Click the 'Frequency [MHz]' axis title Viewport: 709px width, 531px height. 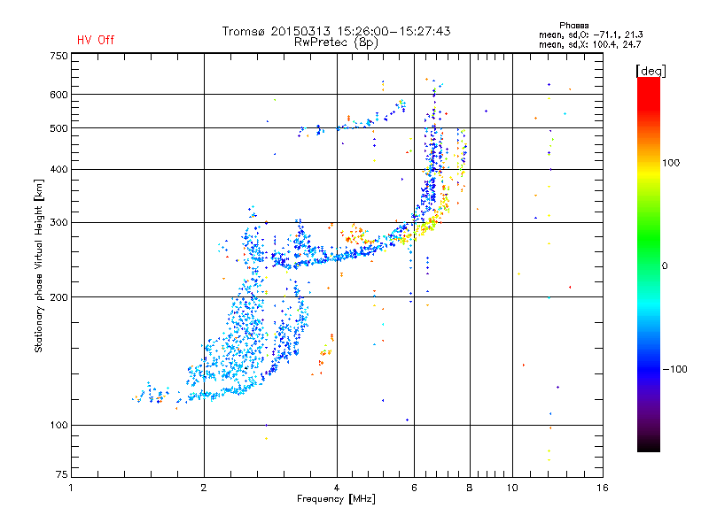(x=336, y=499)
